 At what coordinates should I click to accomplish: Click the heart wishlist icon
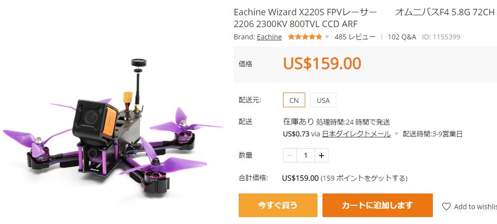tap(446, 207)
